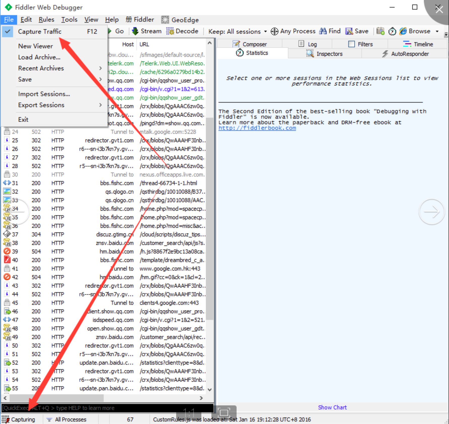Screen dimensions: 449x424
Task: Click session 41 tunnel lock icon
Action: pos(7,268)
